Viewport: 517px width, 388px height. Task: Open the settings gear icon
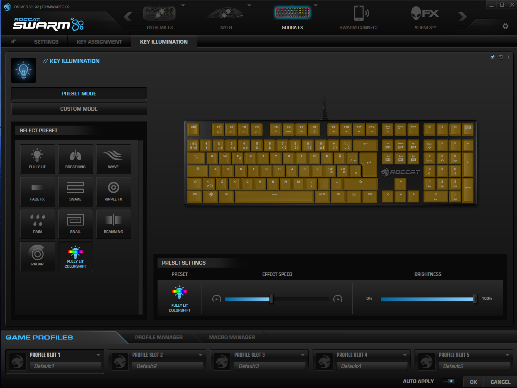(505, 26)
